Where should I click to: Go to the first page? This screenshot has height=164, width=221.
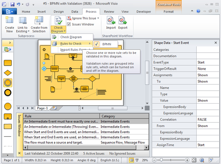19,108
